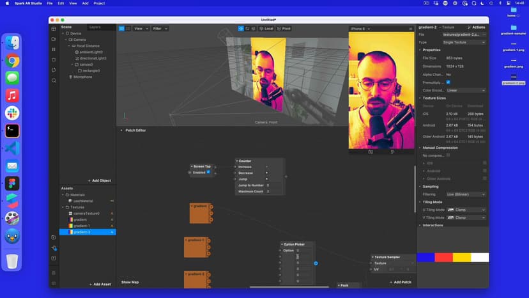The width and height of the screenshot is (529, 298).
Task: Collapse the Materials folder in Assets
Action: point(63,194)
